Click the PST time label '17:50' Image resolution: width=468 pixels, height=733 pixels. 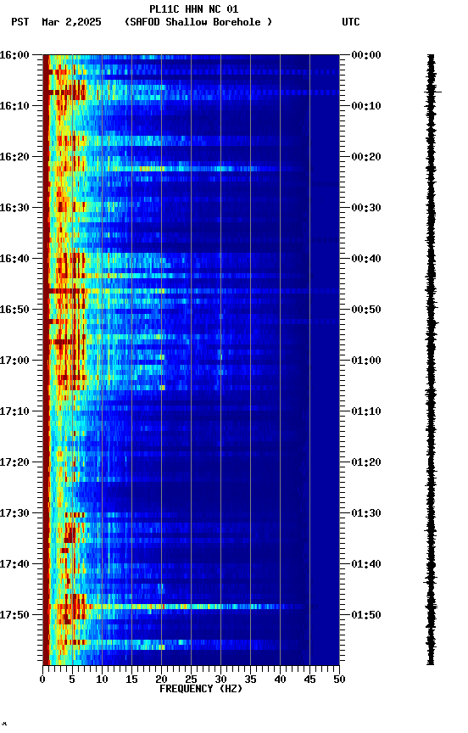pyautogui.click(x=14, y=615)
